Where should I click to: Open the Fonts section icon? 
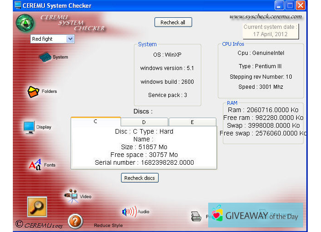point(35,165)
